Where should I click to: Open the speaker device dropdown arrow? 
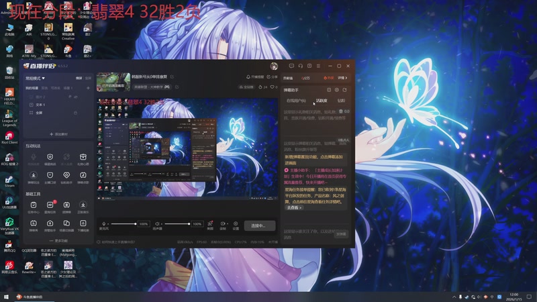161,224
